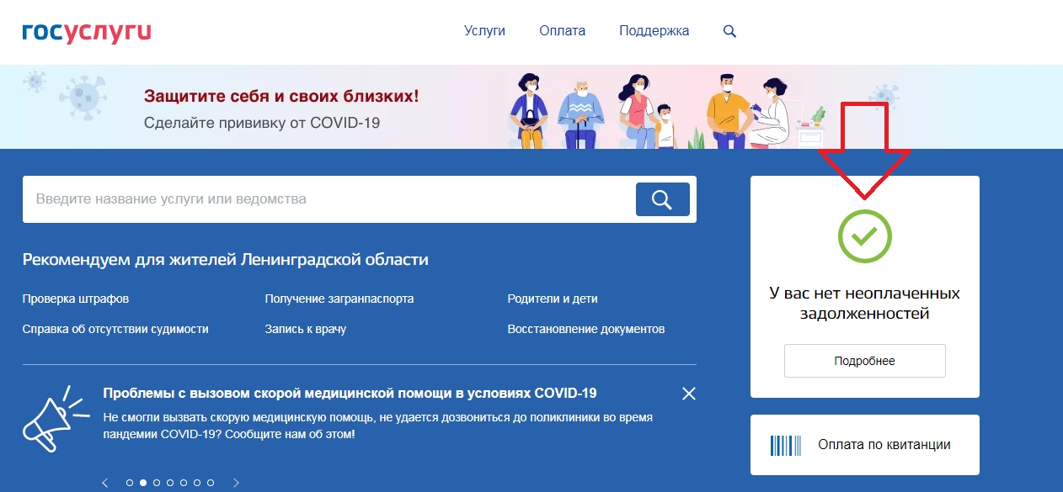The width and height of the screenshot is (1063, 492).
Task: Open the Поддержка menu
Action: [x=654, y=31]
